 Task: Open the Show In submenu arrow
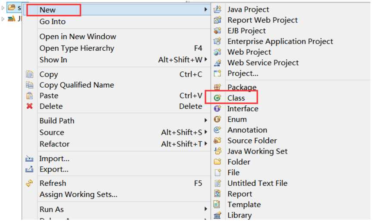(206, 59)
